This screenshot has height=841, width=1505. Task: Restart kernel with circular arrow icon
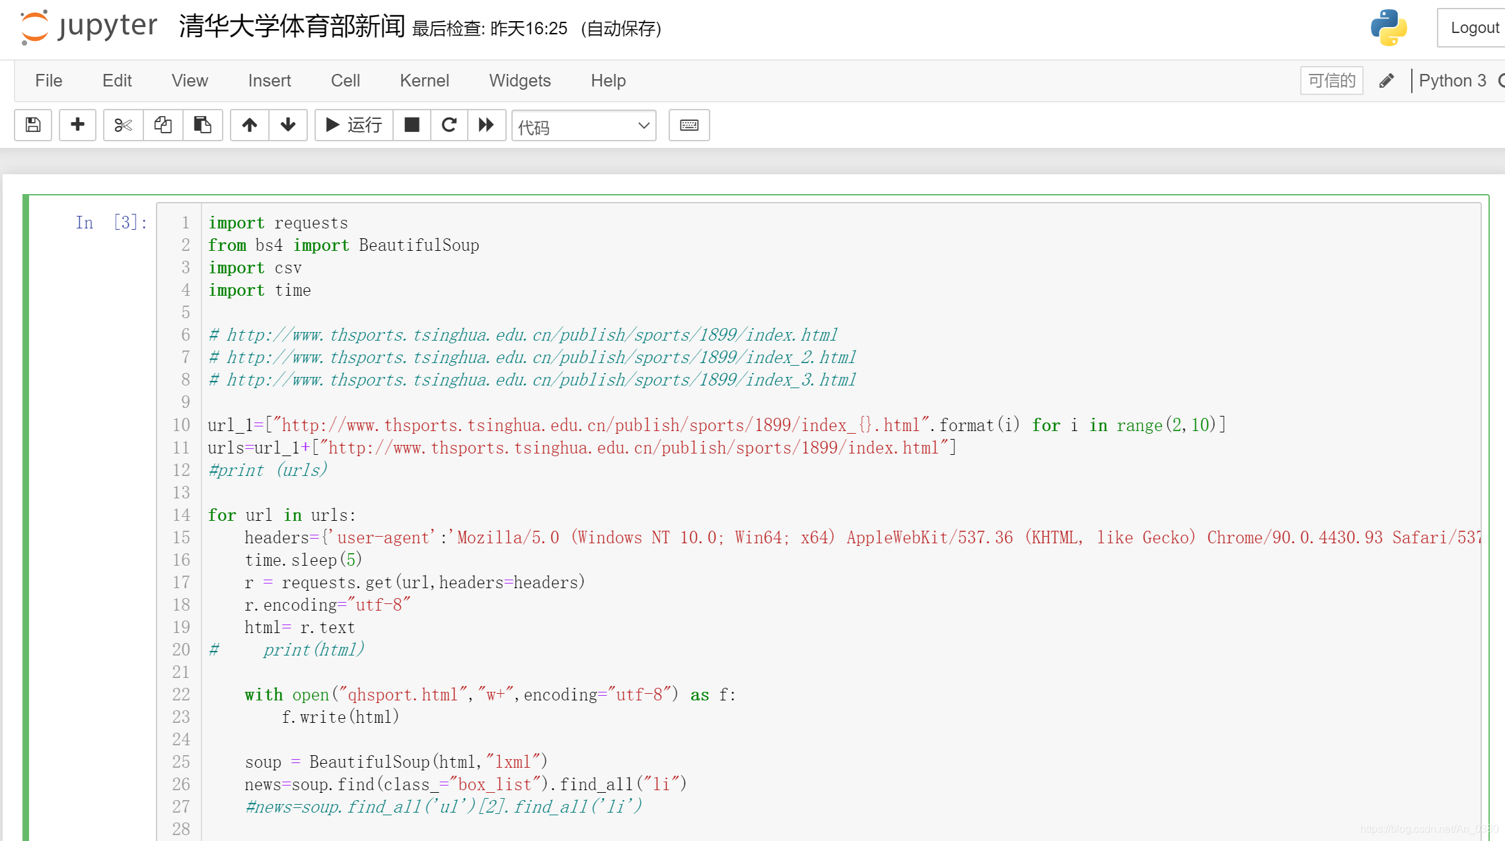449,125
